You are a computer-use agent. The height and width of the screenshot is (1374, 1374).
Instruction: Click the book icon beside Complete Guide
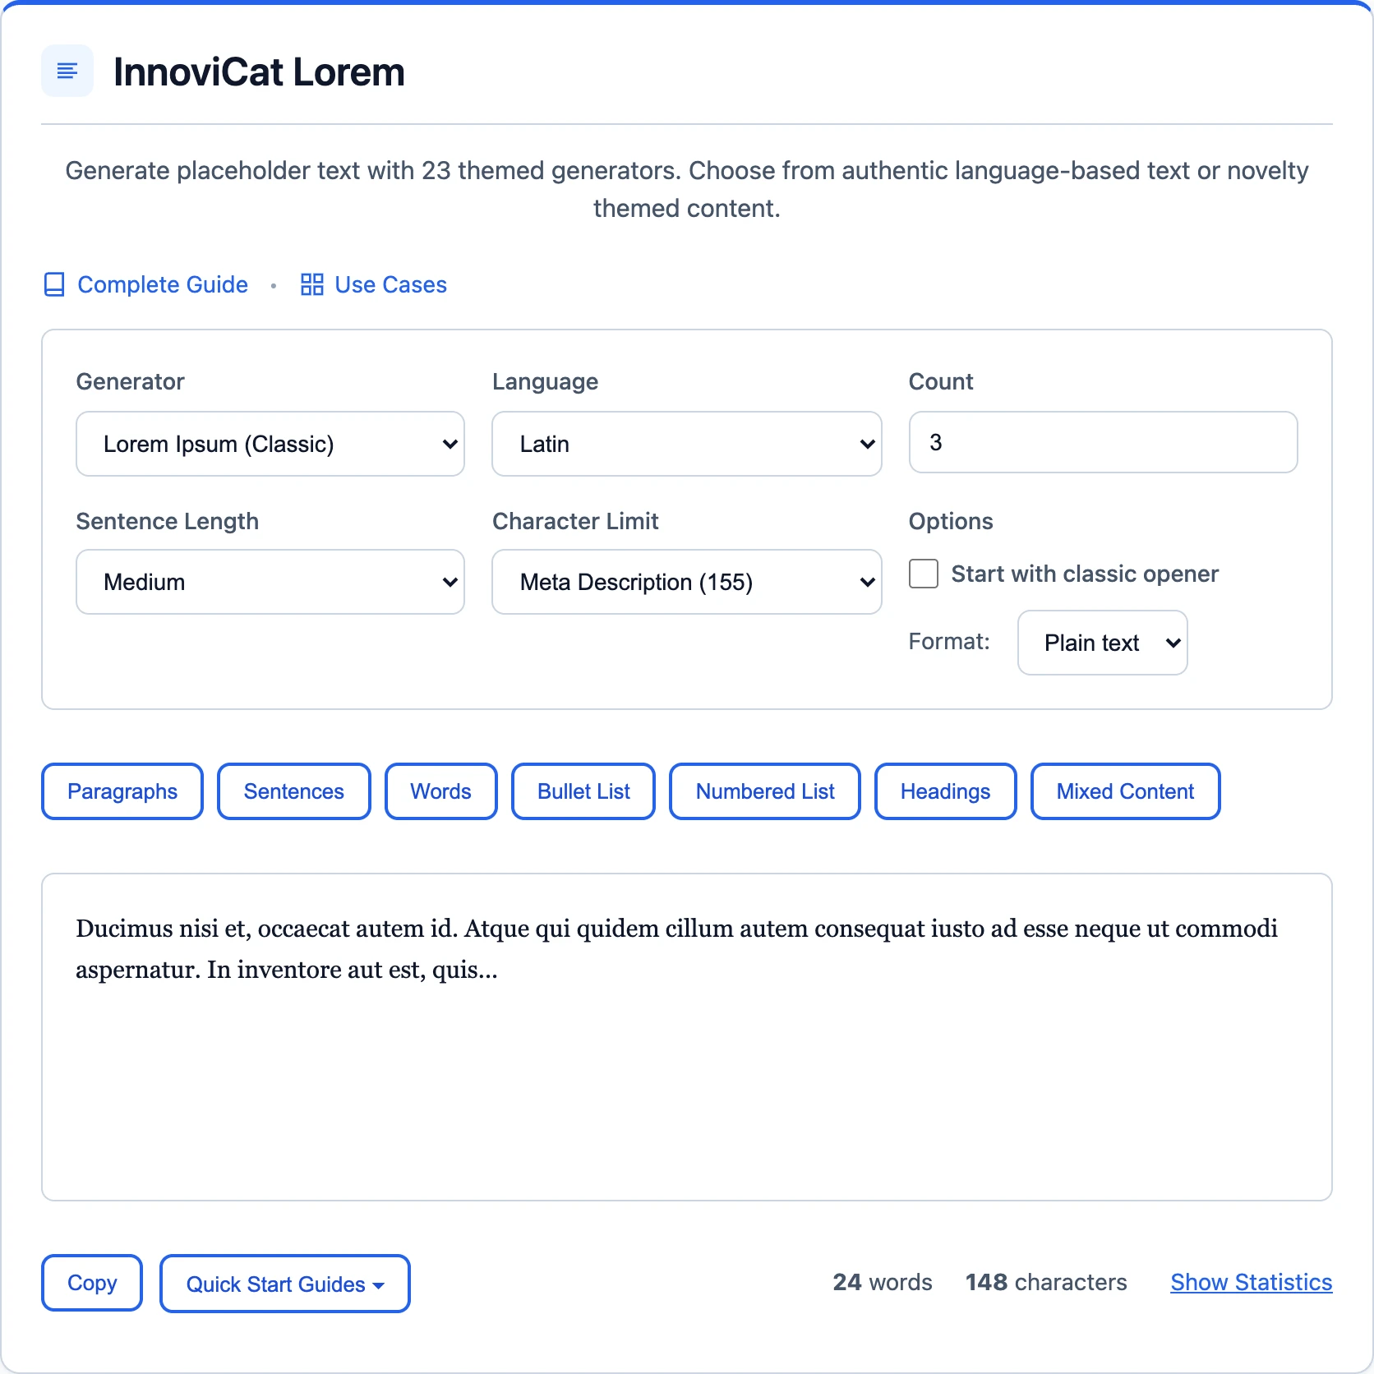[54, 284]
